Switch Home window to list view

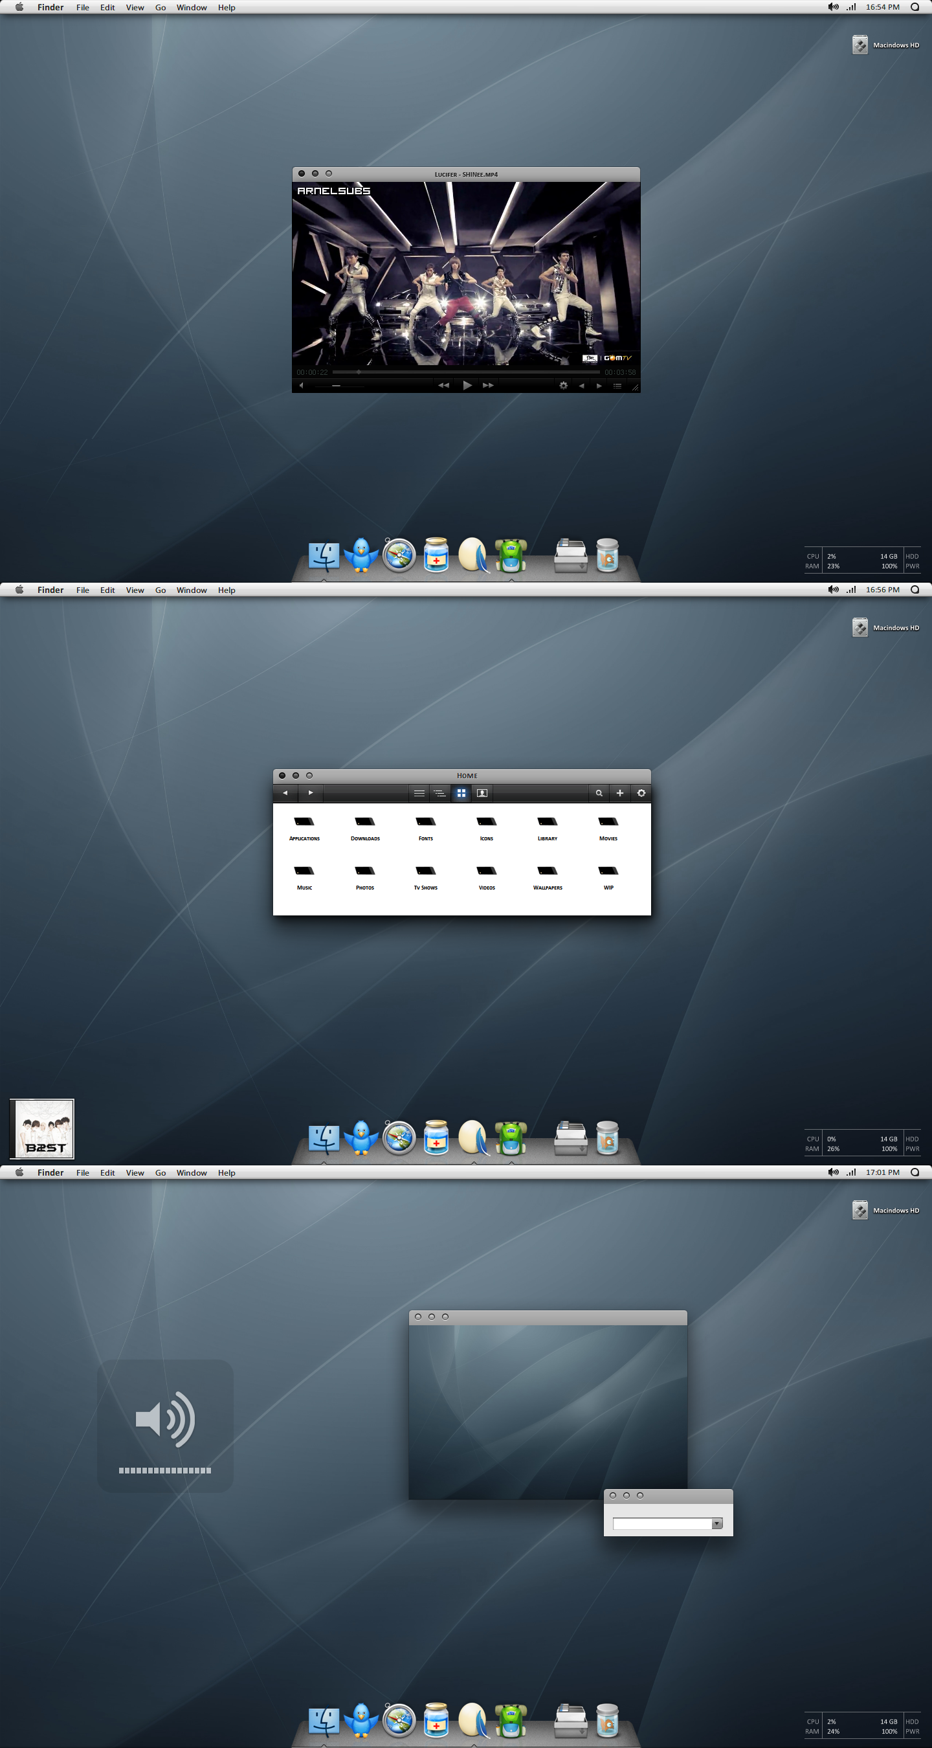coord(419,792)
